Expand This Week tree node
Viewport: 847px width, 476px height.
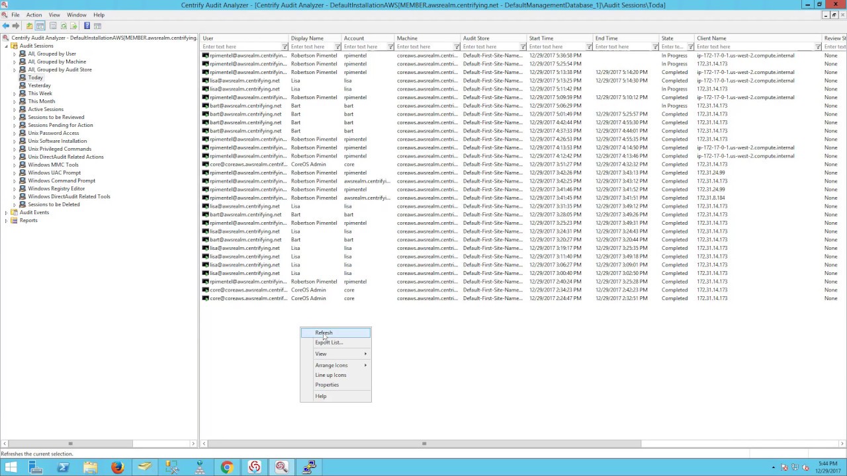15,93
